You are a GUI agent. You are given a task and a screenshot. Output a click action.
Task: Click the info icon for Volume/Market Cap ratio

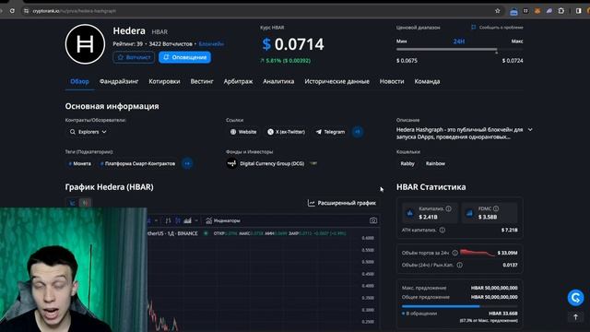point(459,265)
